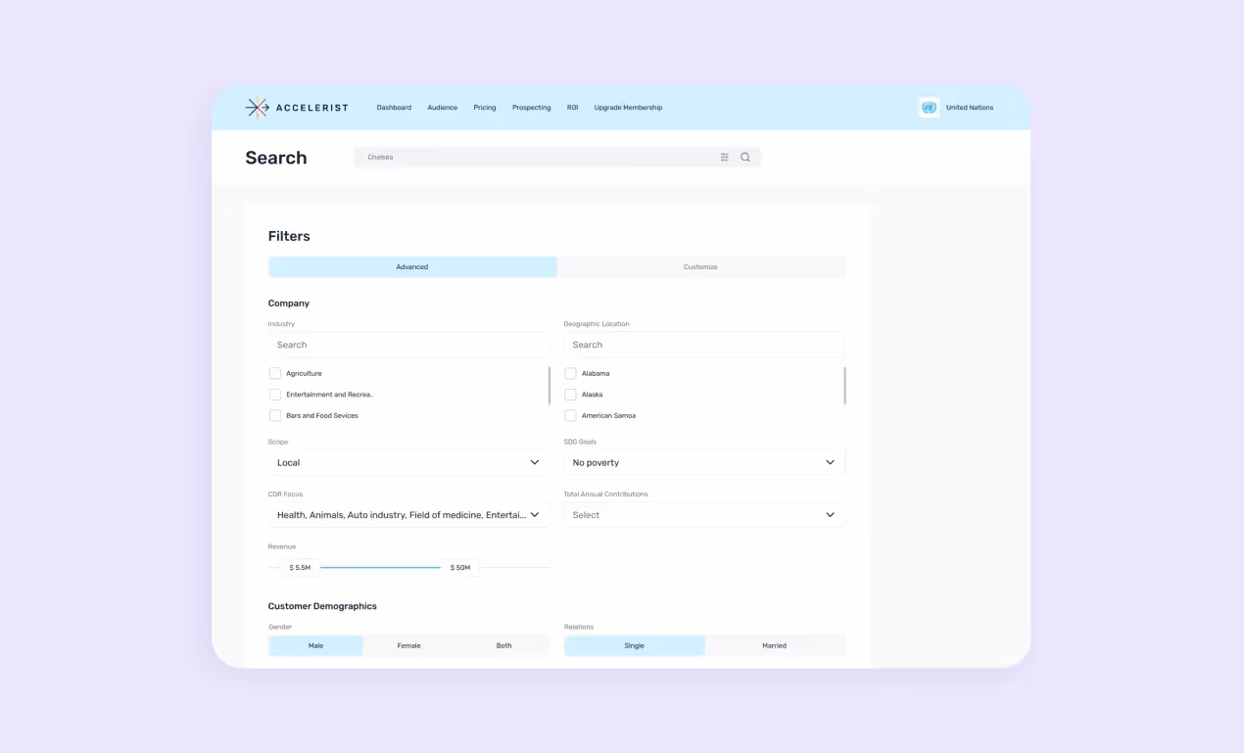Open the Select dropdown under Total Annual Contributions
This screenshot has width=1244, height=753.
pyautogui.click(x=703, y=514)
